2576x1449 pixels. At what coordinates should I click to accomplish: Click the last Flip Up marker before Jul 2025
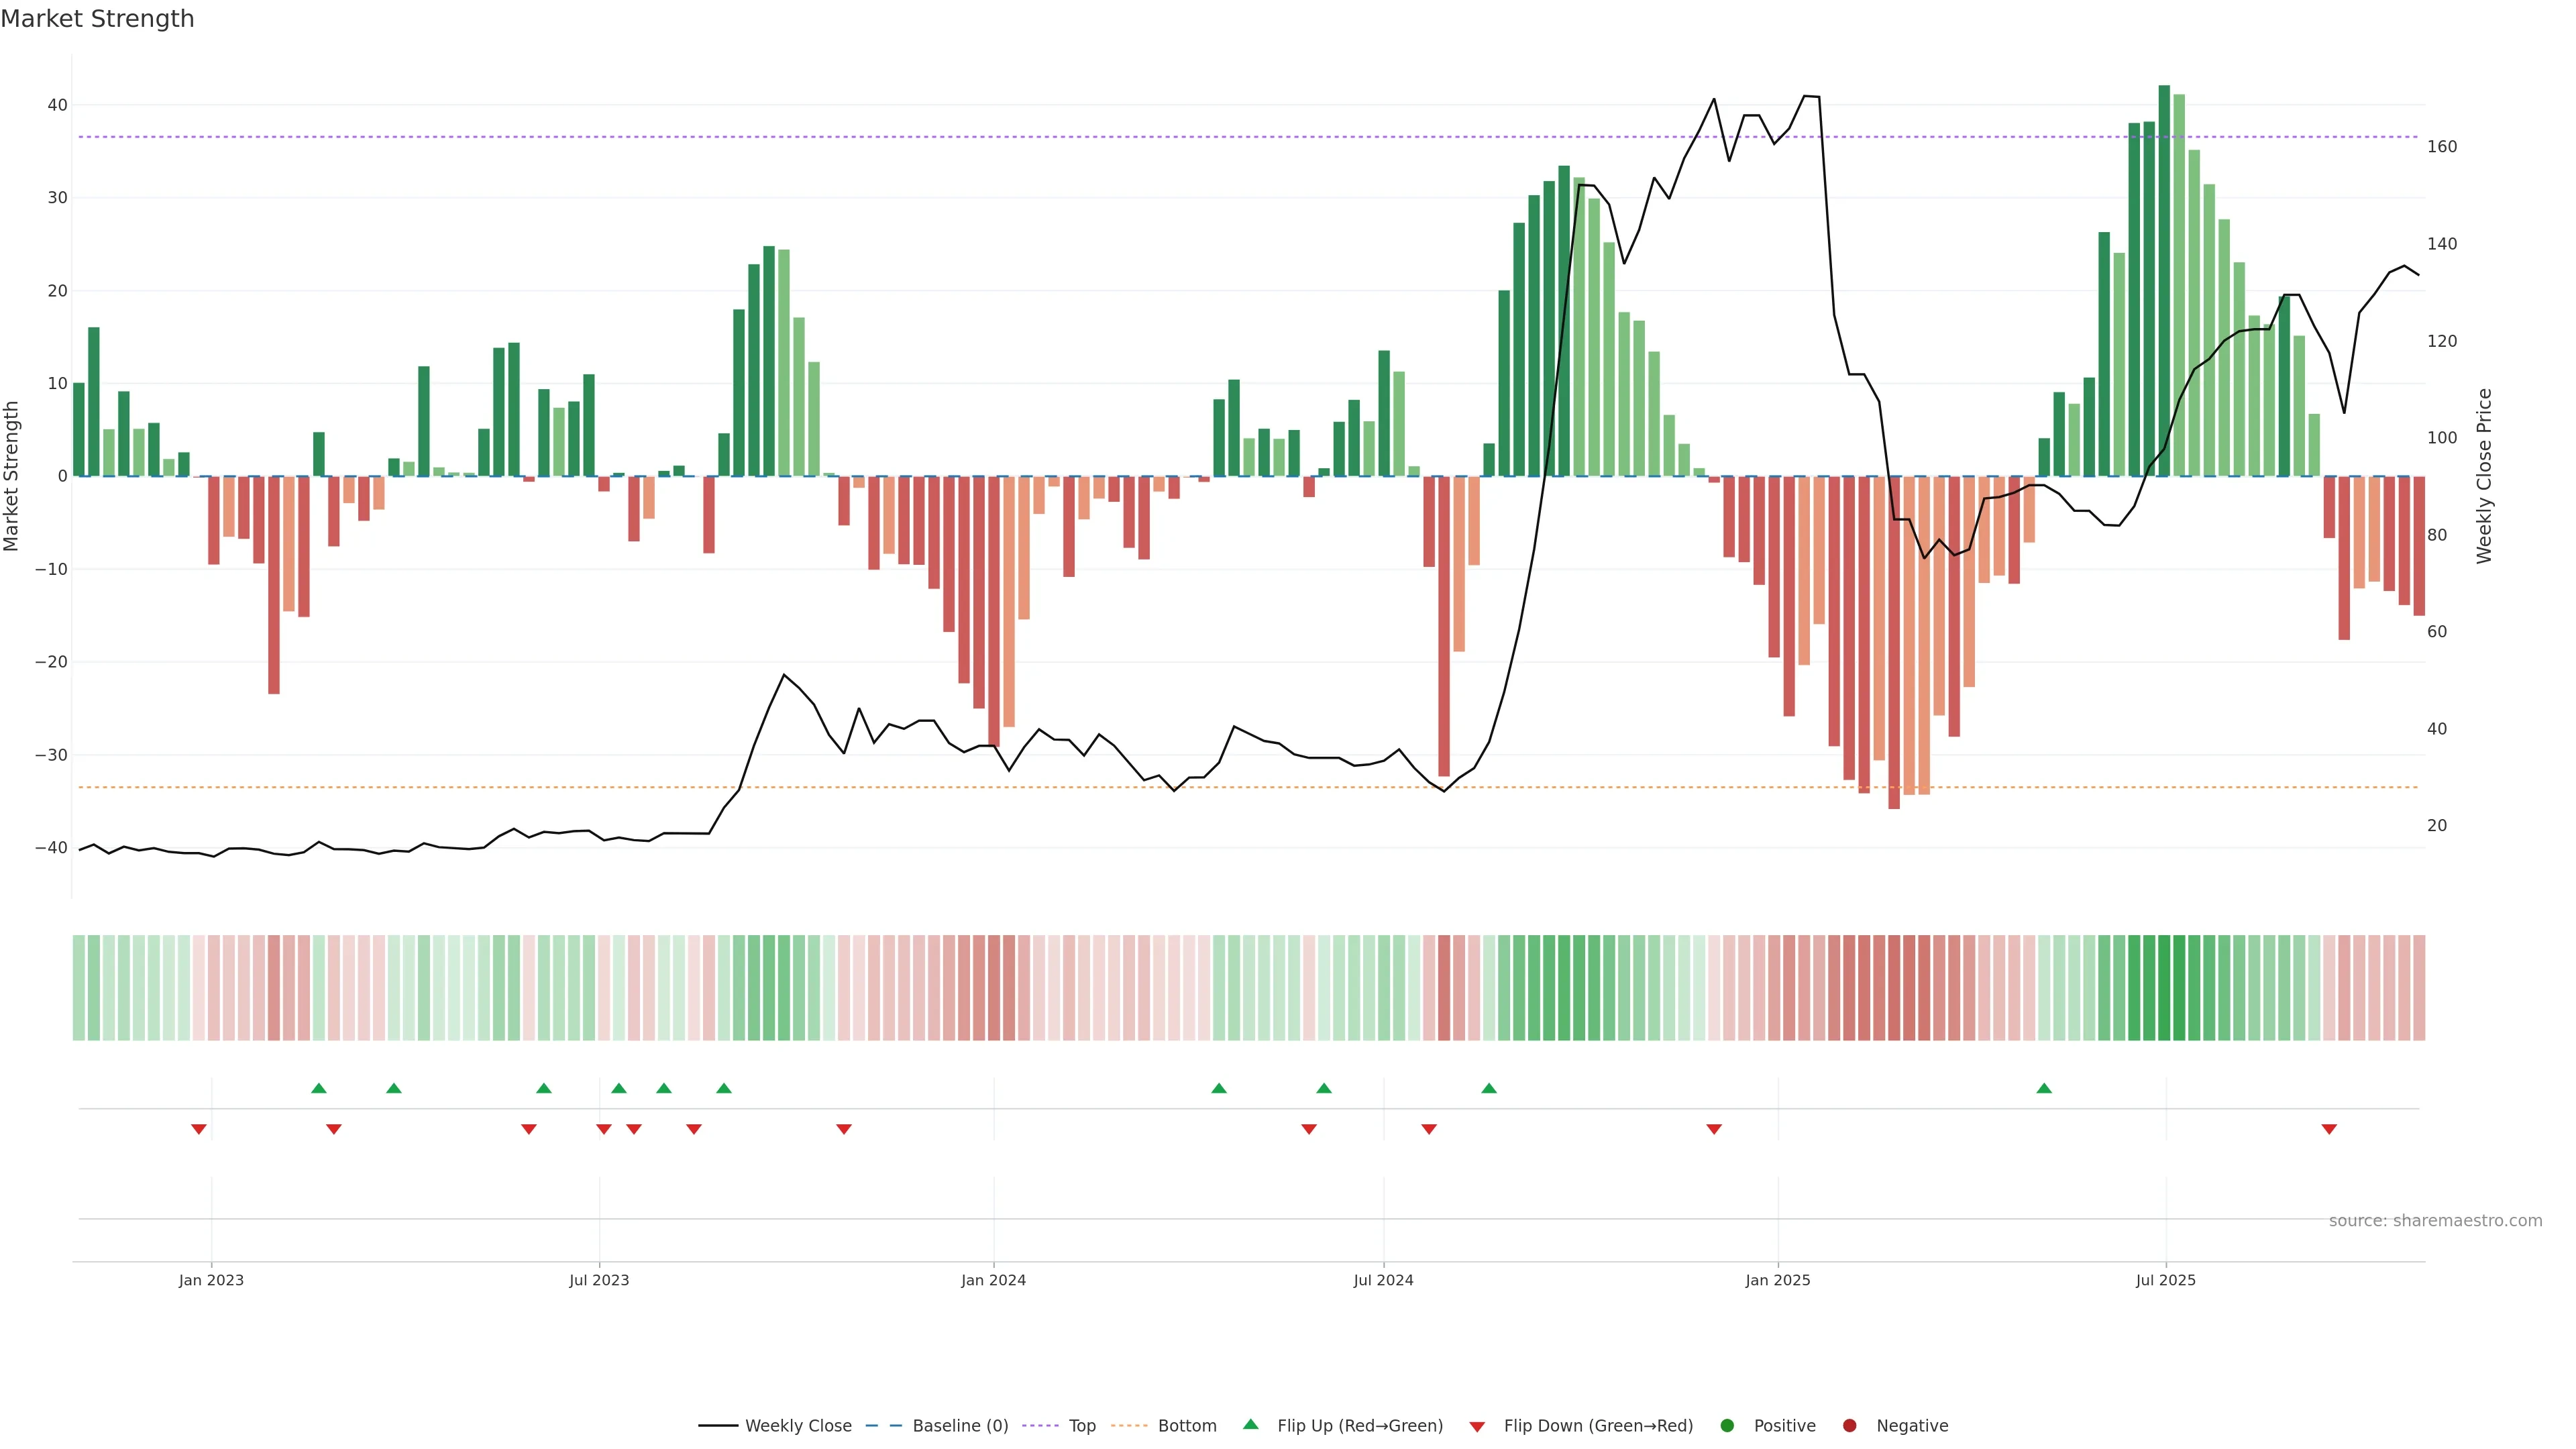coord(2044,1088)
